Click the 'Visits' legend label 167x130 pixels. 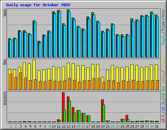pyautogui.click(x=163, y=64)
